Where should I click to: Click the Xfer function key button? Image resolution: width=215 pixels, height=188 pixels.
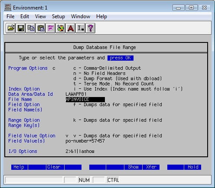click(x=151, y=167)
